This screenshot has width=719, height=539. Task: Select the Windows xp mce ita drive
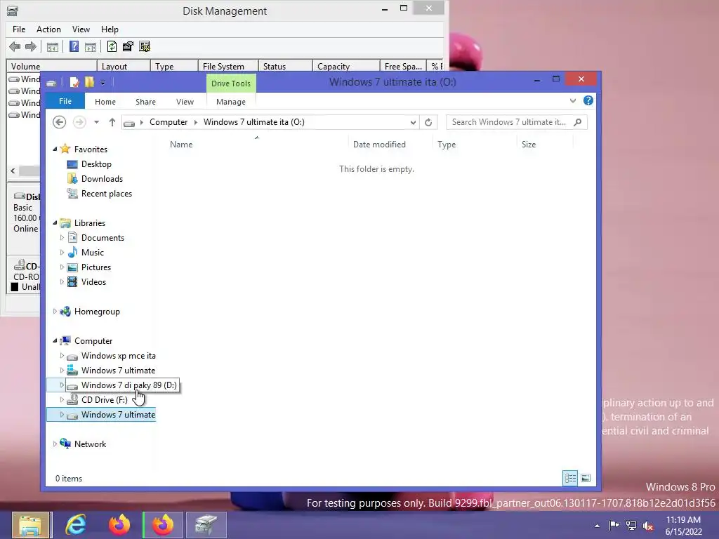click(118, 356)
